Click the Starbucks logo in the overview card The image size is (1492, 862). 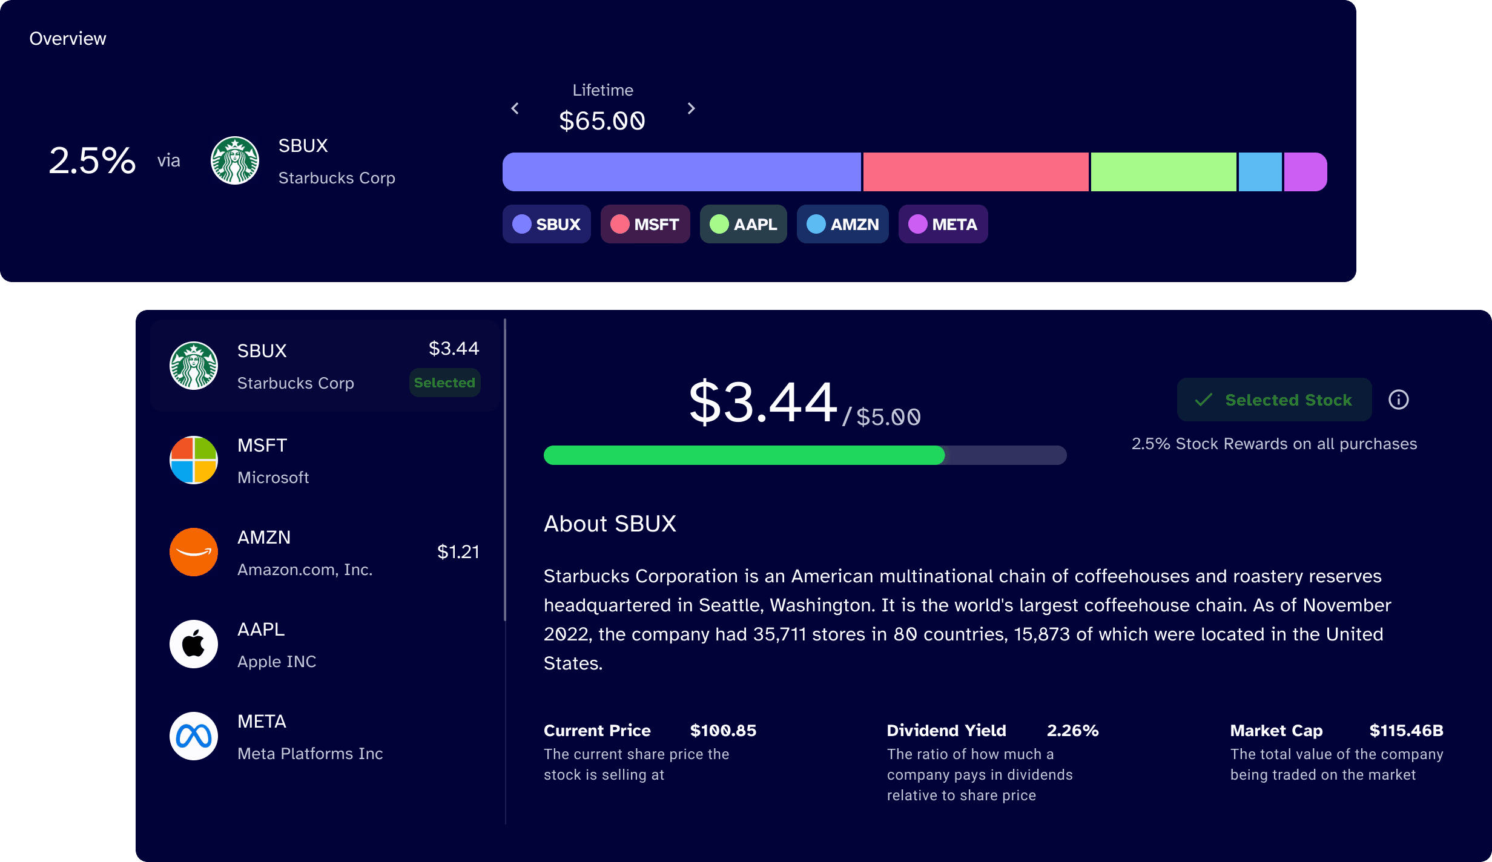click(x=235, y=160)
